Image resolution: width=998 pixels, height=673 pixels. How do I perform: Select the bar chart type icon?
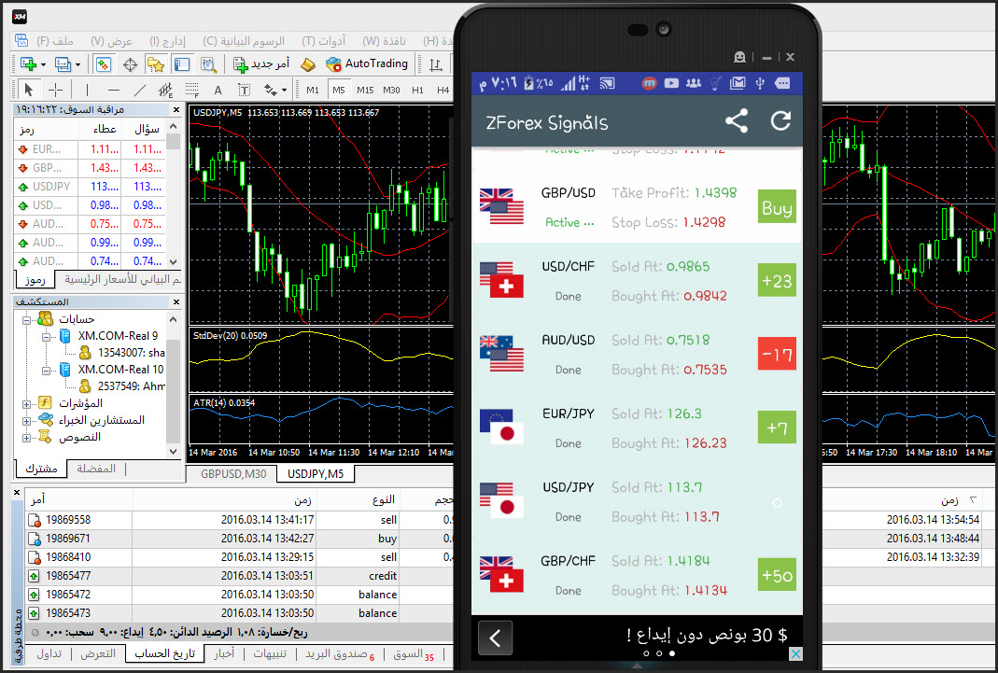click(x=436, y=64)
